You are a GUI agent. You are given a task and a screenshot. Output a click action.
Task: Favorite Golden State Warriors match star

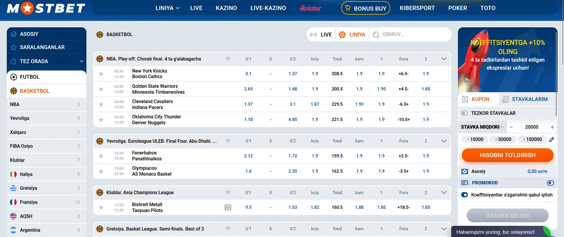pos(101,89)
